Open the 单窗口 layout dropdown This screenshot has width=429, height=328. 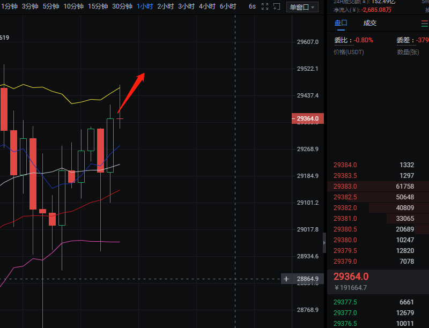tap(302, 7)
